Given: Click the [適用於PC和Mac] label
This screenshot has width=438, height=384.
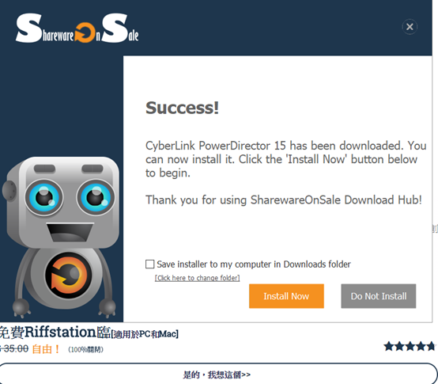Looking at the screenshot, I should click(x=145, y=334).
